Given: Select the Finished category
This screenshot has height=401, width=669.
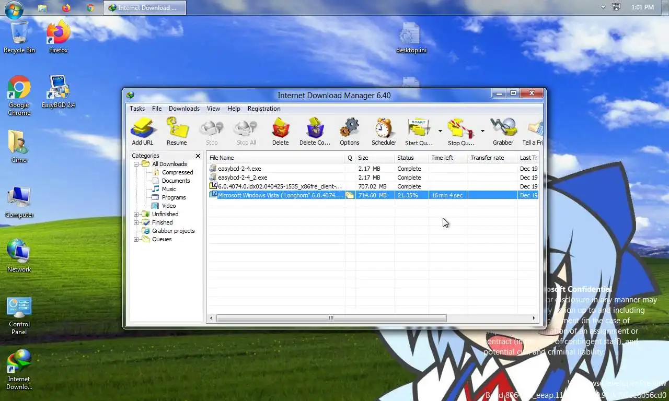Looking at the screenshot, I should pyautogui.click(x=162, y=222).
